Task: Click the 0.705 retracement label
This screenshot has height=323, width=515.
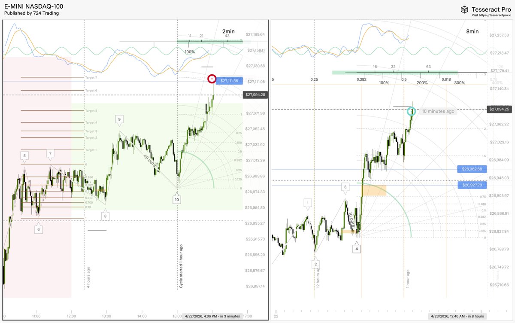Action: coord(89,202)
